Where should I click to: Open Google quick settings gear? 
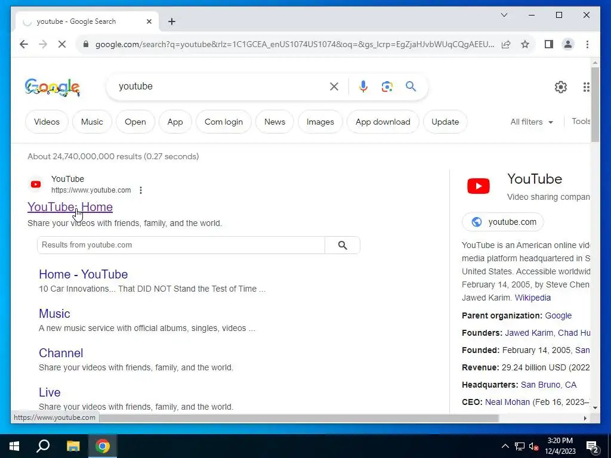point(561,87)
